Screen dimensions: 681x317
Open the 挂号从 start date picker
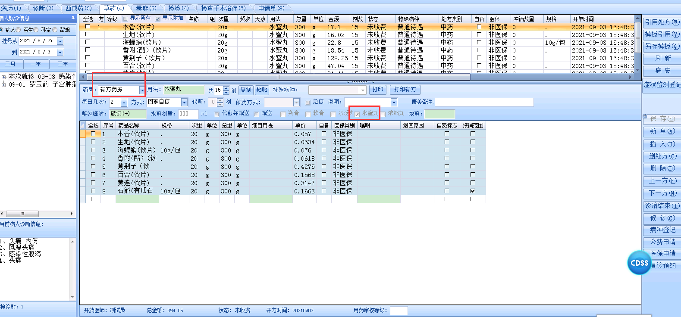(x=60, y=41)
